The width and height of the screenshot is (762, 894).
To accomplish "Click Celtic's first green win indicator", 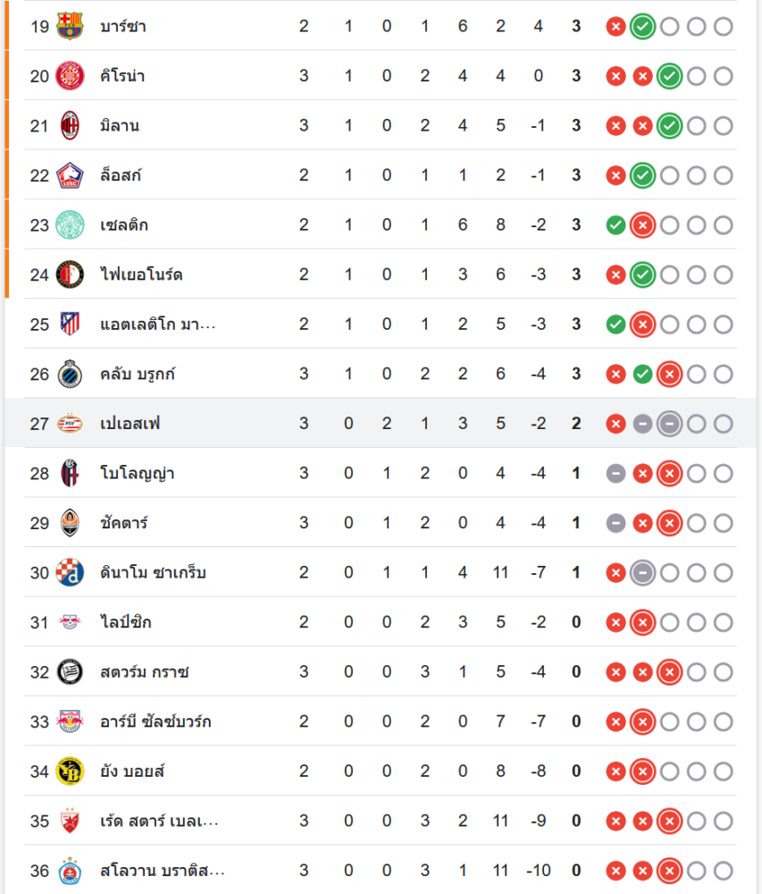I will [x=615, y=225].
